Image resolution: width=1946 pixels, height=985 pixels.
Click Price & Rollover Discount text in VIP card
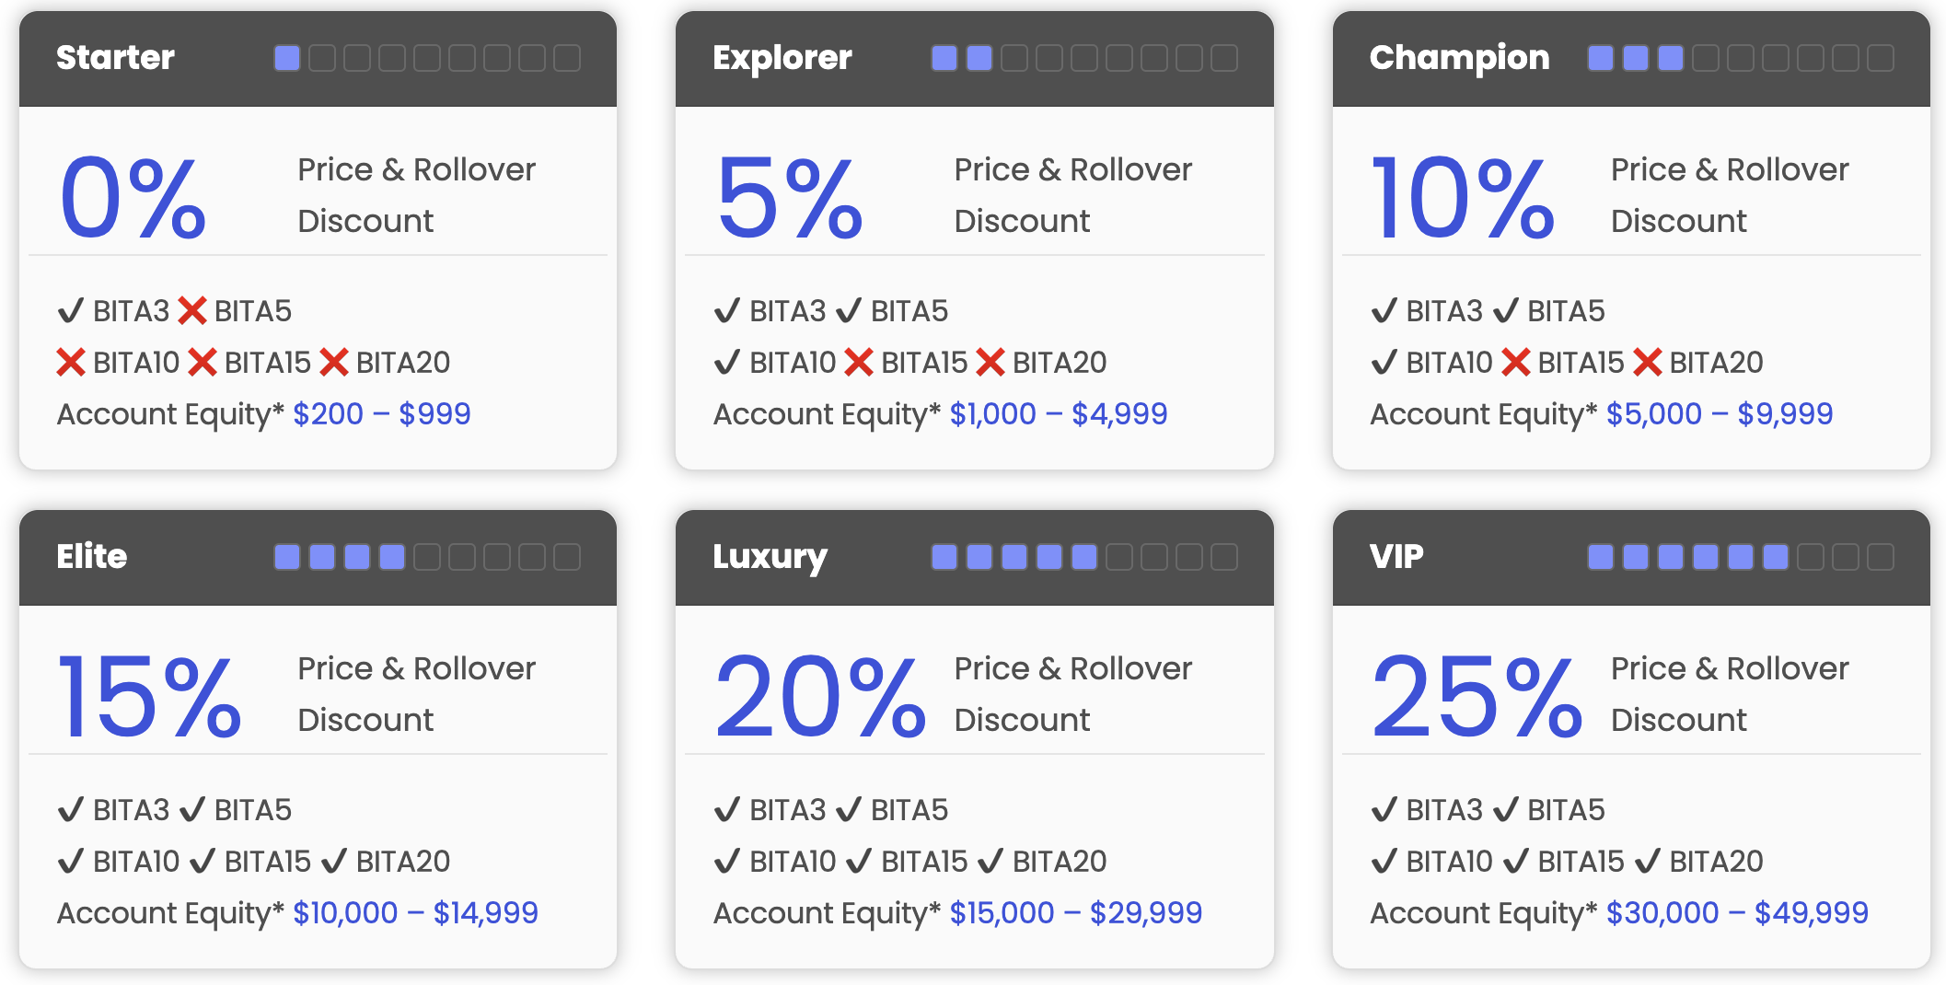click(1730, 694)
